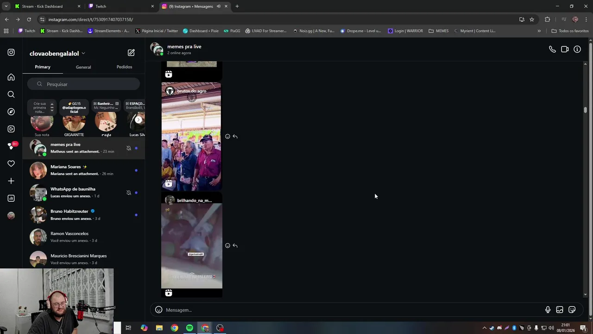593x334 pixels.
Task: Open a new browser tab
Action: [x=237, y=6]
